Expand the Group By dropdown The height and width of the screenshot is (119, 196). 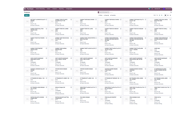coord(106,15)
